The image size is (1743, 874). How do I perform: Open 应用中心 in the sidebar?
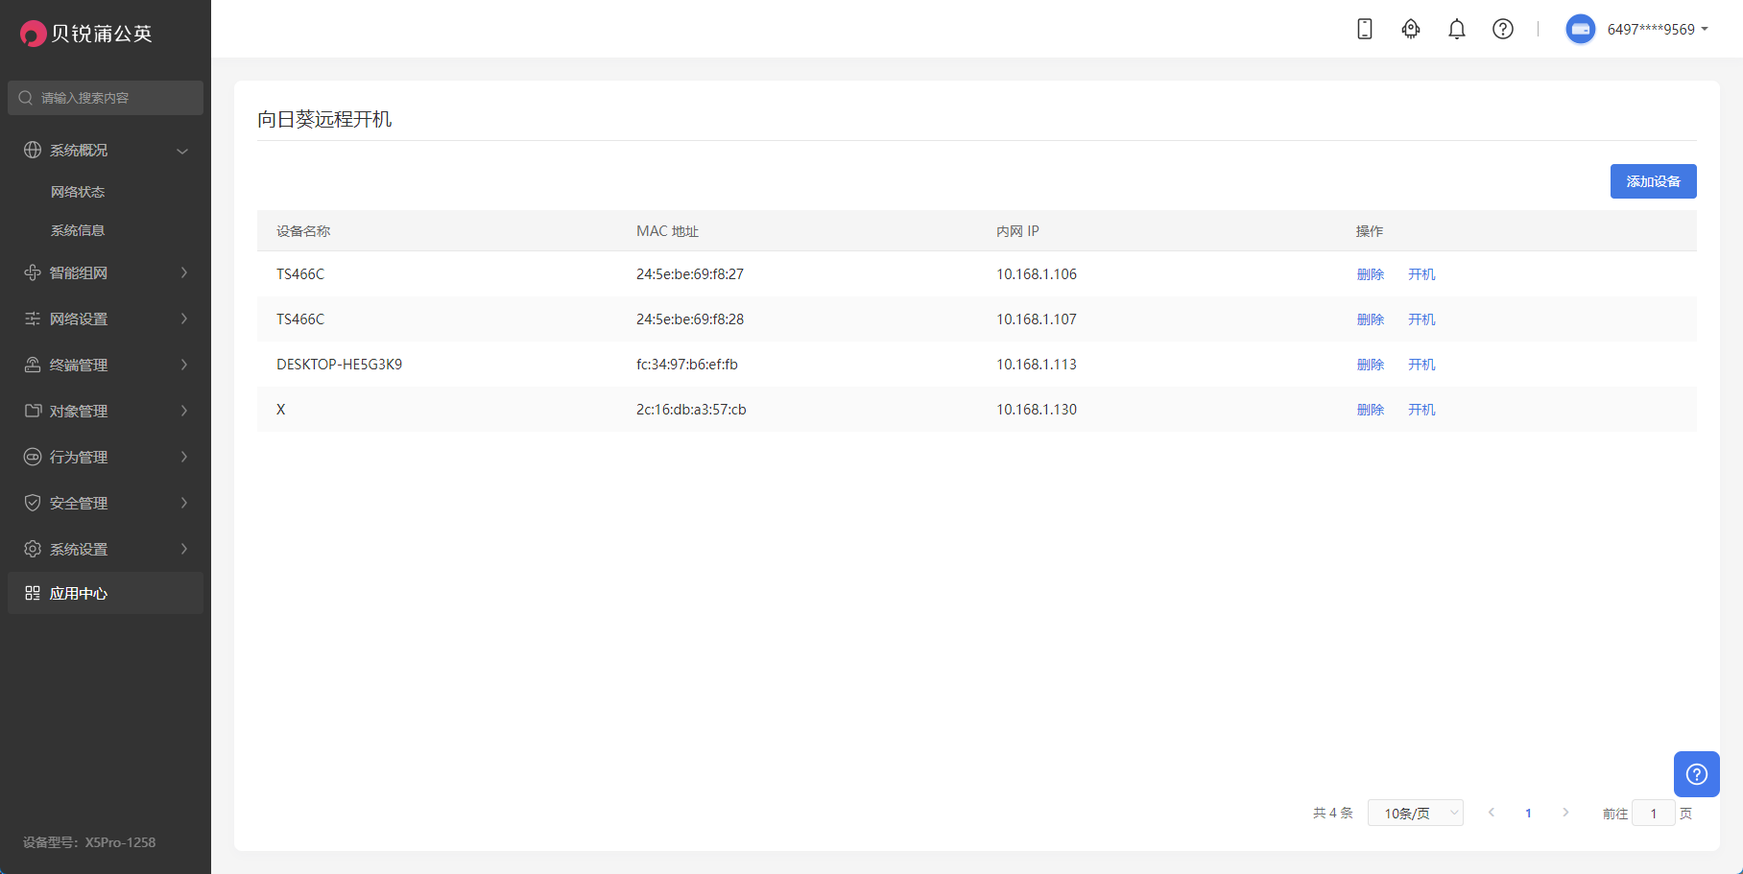point(79,594)
